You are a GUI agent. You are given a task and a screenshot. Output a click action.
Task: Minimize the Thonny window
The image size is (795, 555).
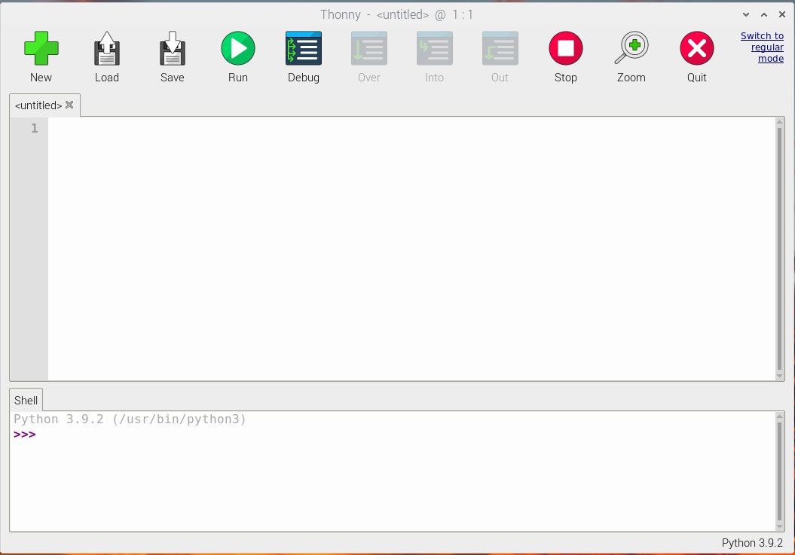point(746,15)
